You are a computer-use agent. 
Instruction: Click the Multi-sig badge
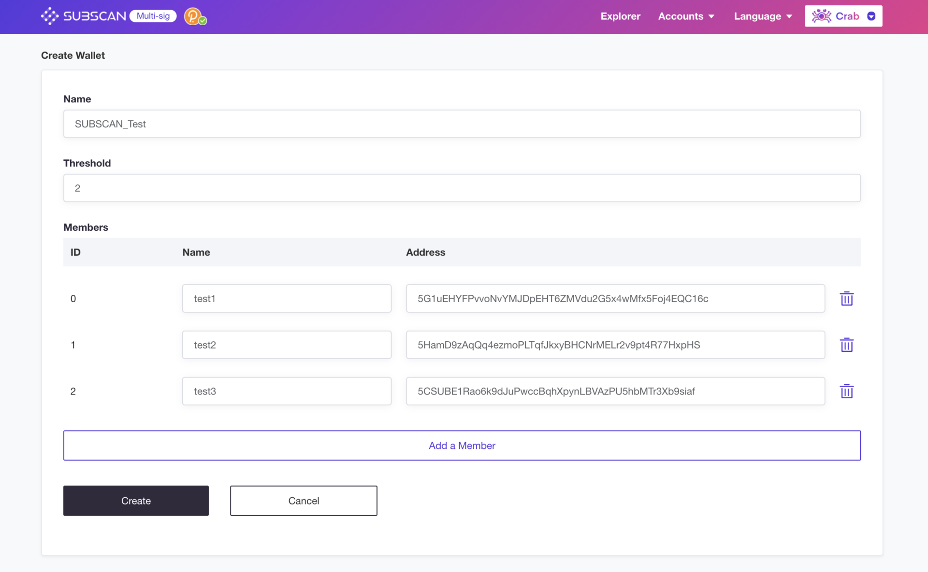pyautogui.click(x=153, y=16)
